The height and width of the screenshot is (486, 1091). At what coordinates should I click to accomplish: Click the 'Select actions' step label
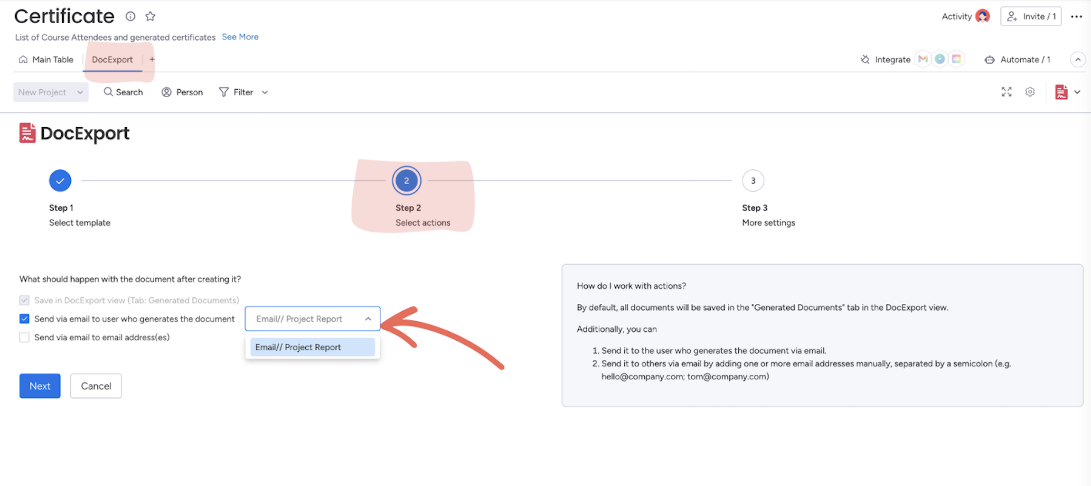click(x=423, y=223)
